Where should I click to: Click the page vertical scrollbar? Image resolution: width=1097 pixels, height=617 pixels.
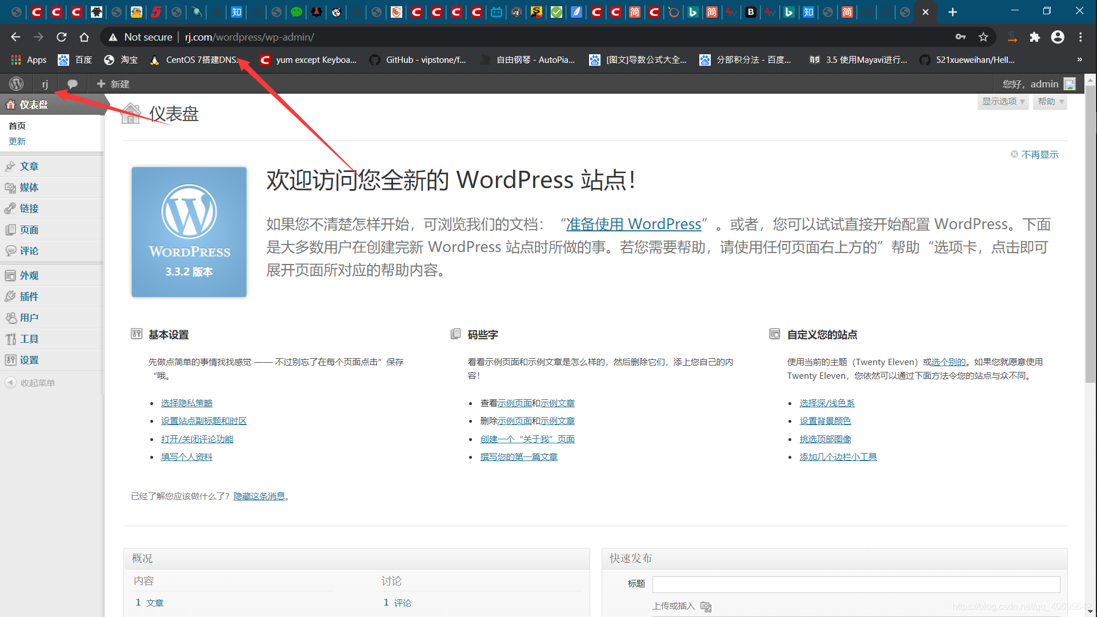click(x=1091, y=234)
